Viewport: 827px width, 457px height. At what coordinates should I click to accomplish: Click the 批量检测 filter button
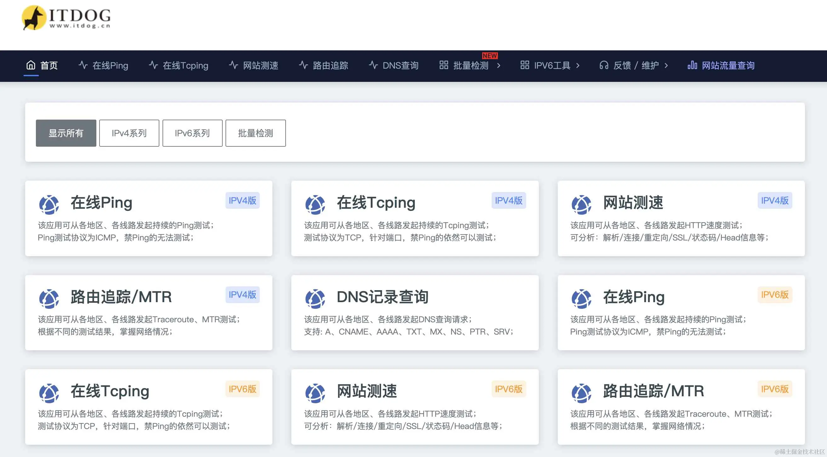255,133
